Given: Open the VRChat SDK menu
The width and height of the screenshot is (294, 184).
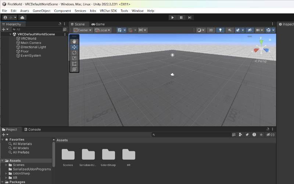Looking at the screenshot, I should (x=108, y=11).
